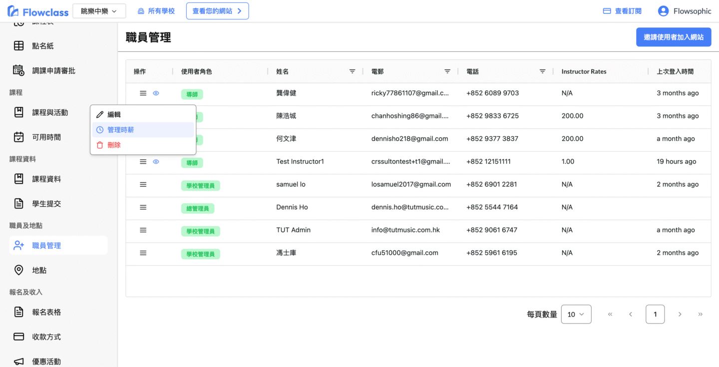Go to the last page with double chevron
This screenshot has width=719, height=367.
pyautogui.click(x=700, y=315)
